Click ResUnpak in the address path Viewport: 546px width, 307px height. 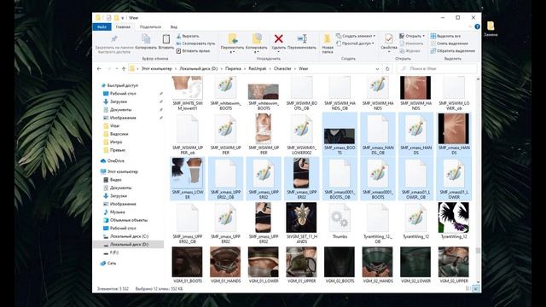pos(258,68)
